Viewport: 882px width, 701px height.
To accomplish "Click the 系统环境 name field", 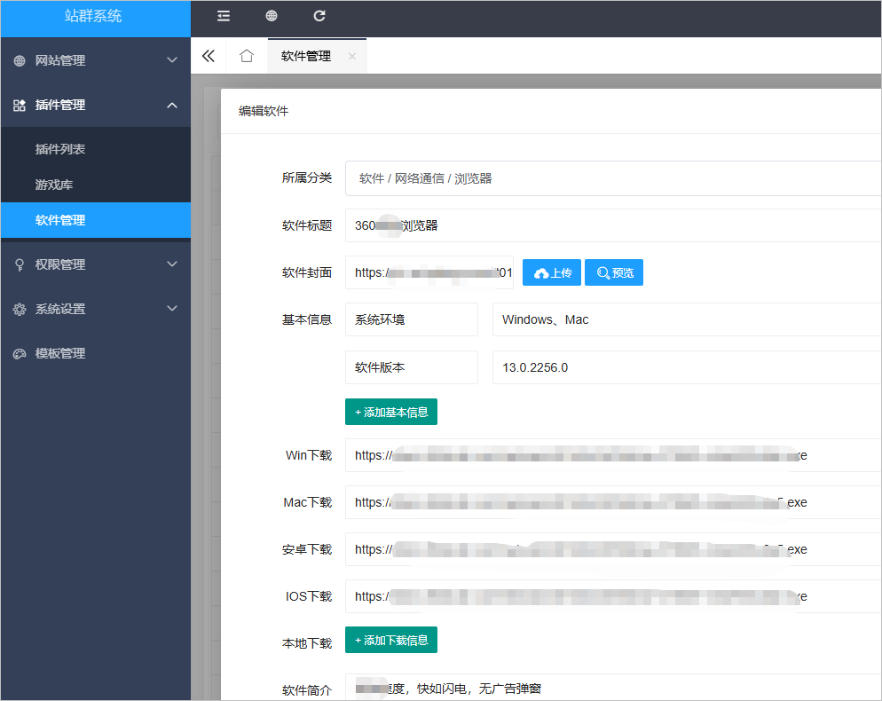I will click(x=412, y=319).
